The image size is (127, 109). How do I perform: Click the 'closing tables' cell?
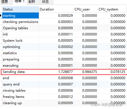tap(20, 91)
